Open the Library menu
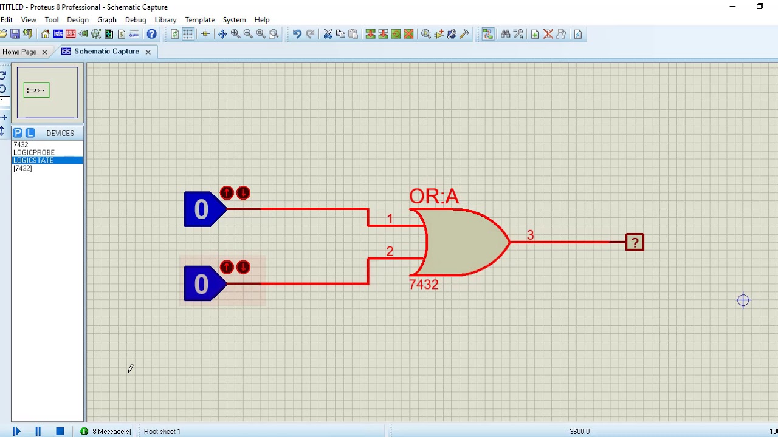Image resolution: width=778 pixels, height=437 pixels. pos(165,20)
